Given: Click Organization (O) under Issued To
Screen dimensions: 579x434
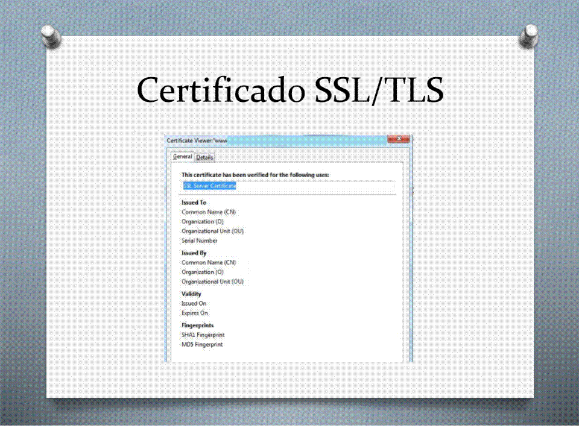Looking at the screenshot, I should pos(202,222).
